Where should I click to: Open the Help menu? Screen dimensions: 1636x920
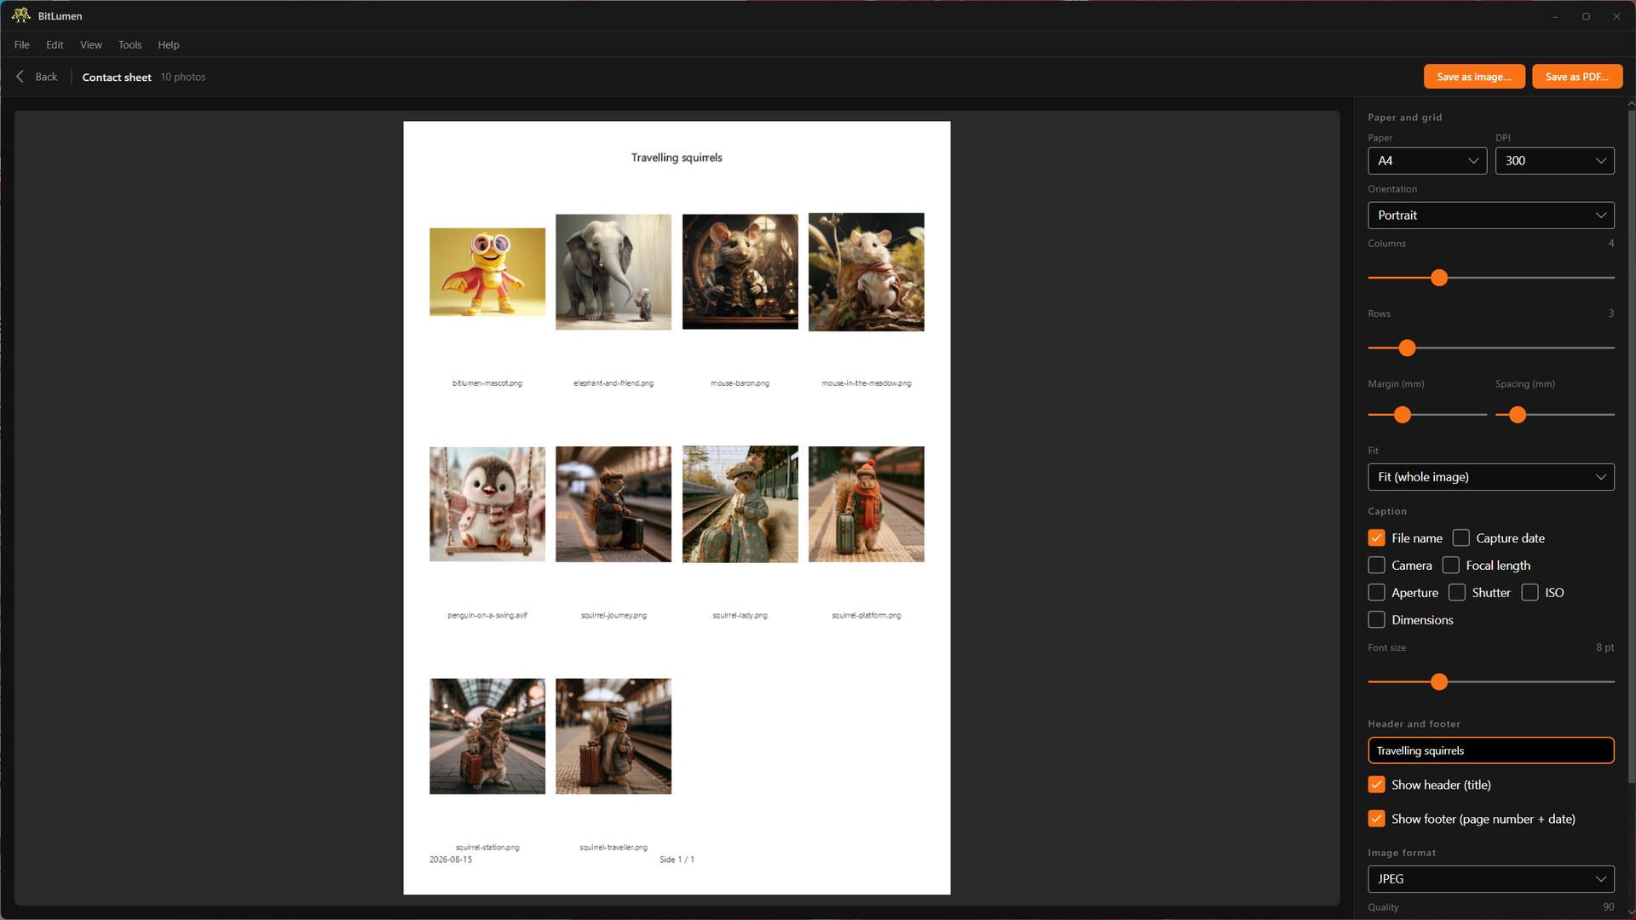pos(169,44)
